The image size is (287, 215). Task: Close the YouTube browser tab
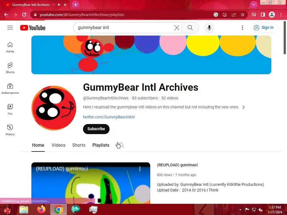(x=65, y=5)
